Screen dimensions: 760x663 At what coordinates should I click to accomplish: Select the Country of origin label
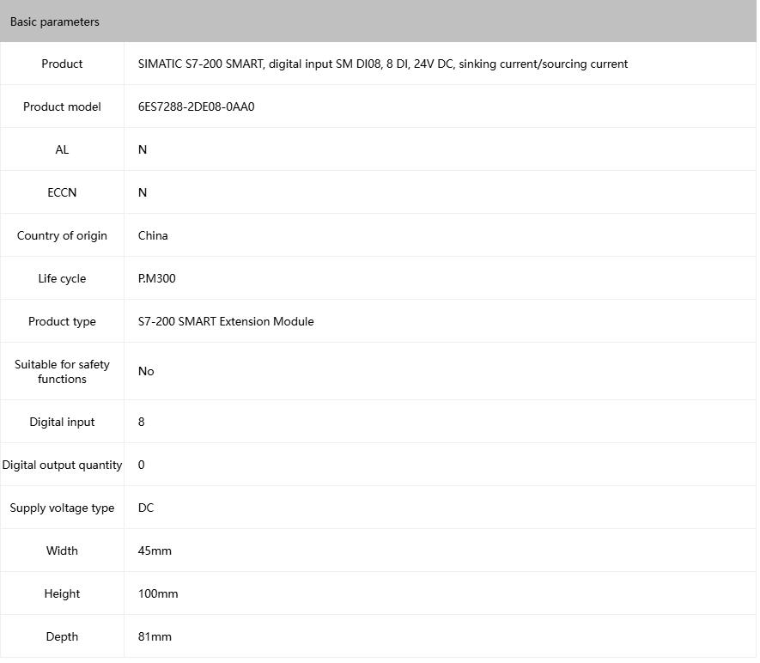click(x=62, y=235)
